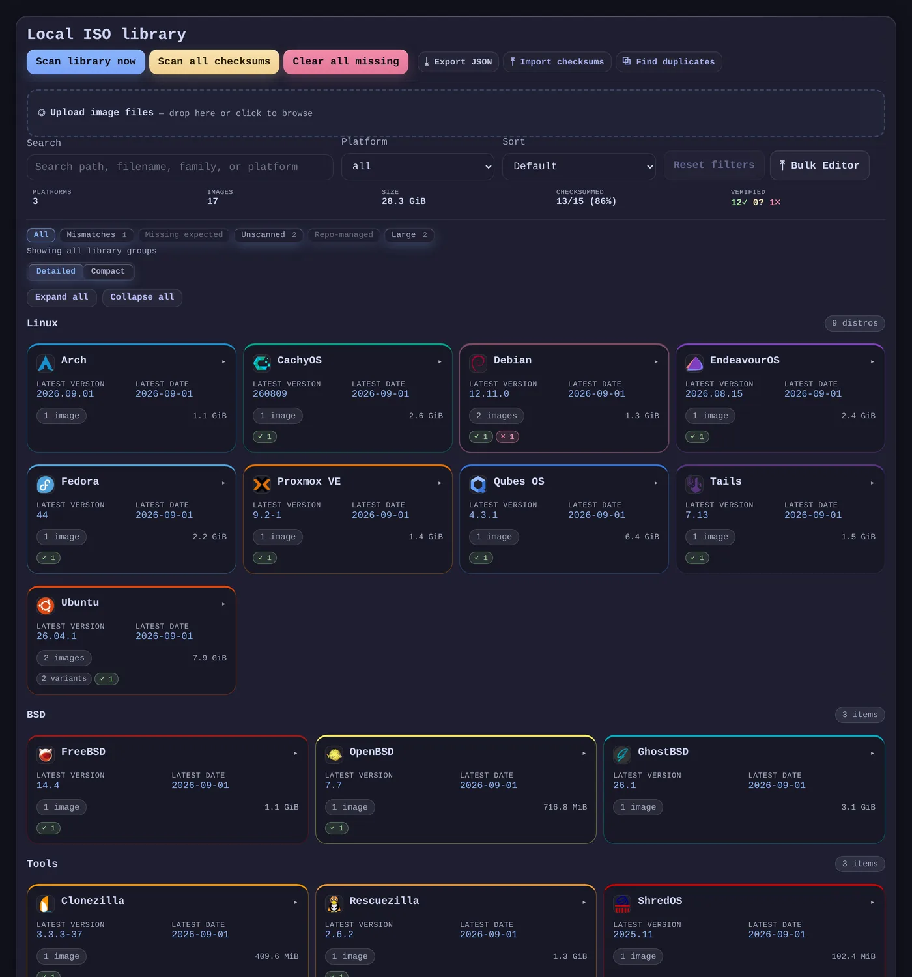Image resolution: width=912 pixels, height=977 pixels.
Task: Click the '13/15 (86%)' checksummed value
Action: click(586, 201)
